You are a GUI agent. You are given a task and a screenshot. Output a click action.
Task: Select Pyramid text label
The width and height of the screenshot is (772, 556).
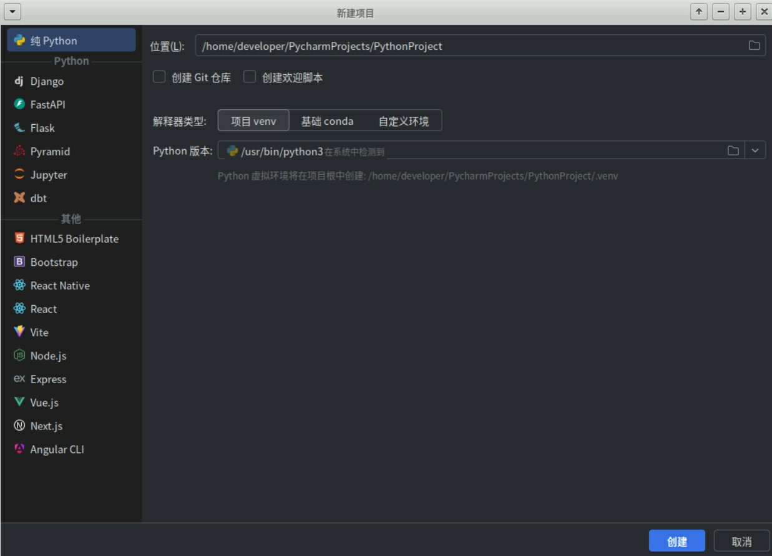pos(50,151)
